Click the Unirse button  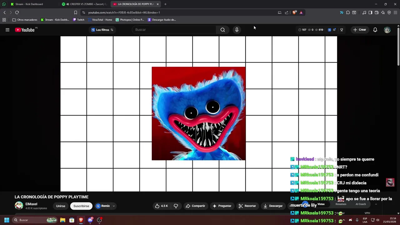(61, 206)
